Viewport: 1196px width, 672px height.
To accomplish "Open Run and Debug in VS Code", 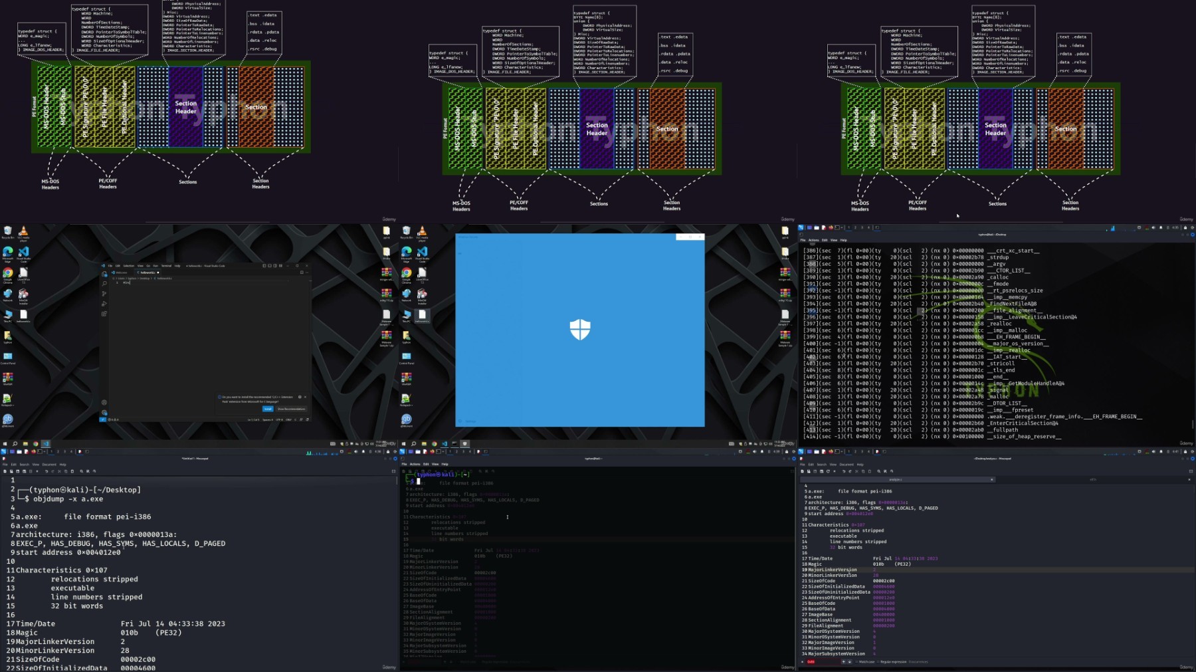I will point(104,304).
